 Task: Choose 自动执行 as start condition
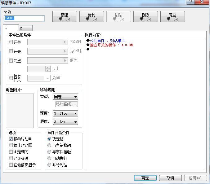49,158
